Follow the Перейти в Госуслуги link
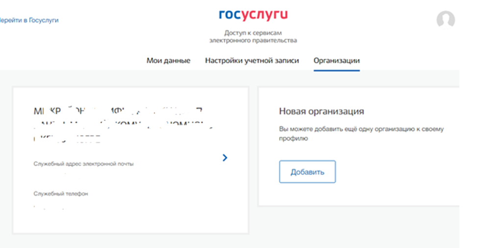The height and width of the screenshot is (248, 477). click(x=29, y=21)
